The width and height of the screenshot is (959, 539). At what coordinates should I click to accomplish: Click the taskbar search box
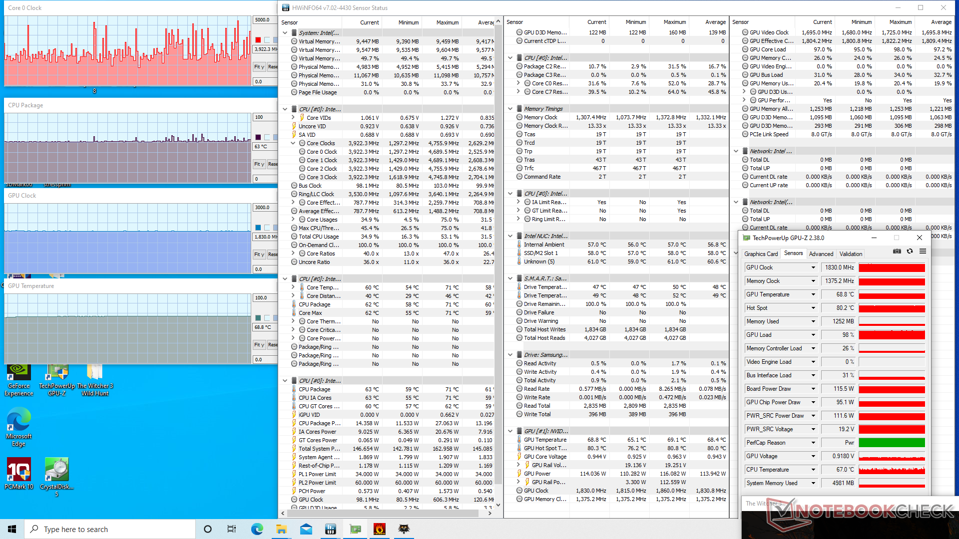click(x=110, y=529)
